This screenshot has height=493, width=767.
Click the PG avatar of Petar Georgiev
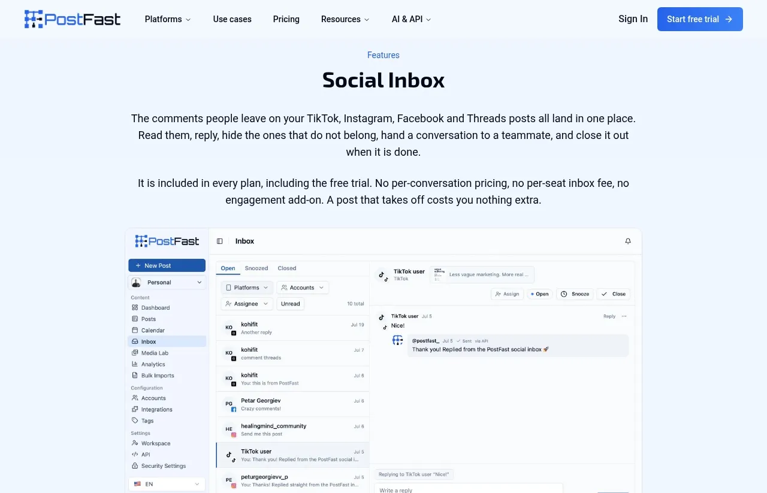tap(229, 404)
